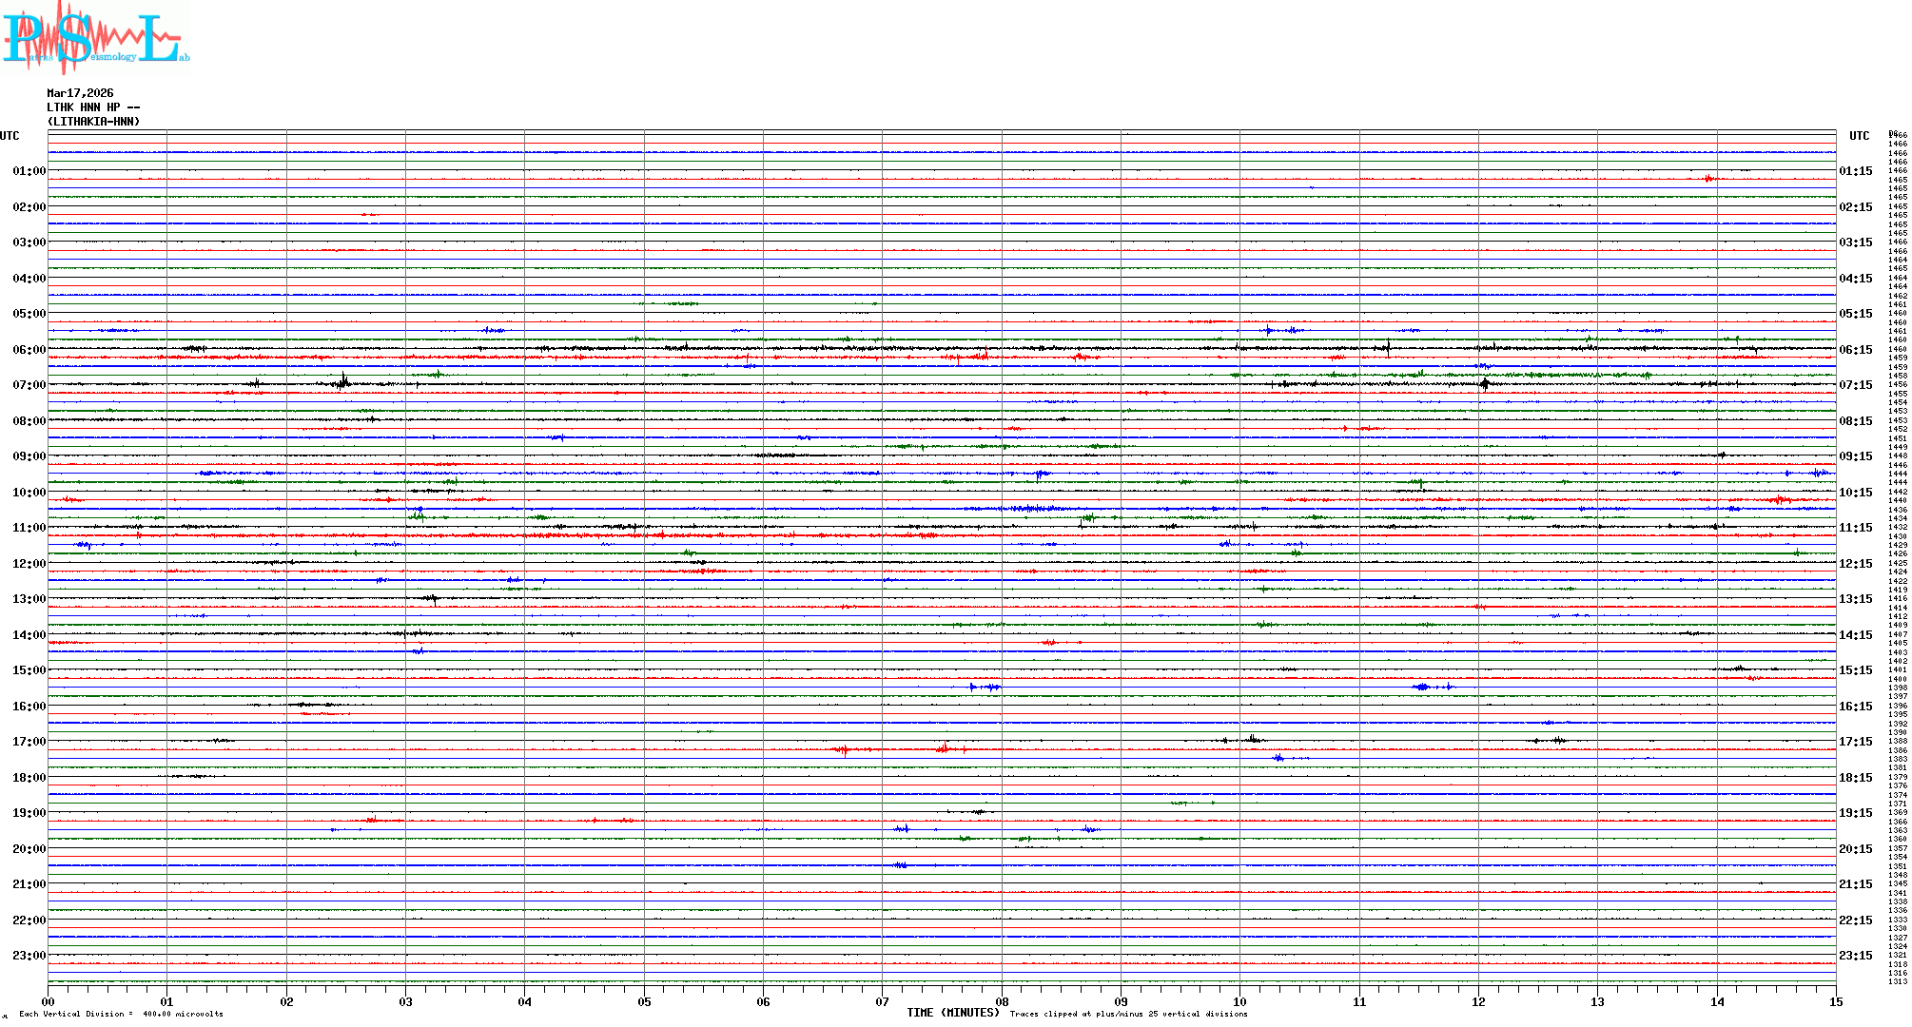This screenshot has height=1027, width=1912.
Task: Click the PSL seismology lab logo
Action: tap(95, 38)
